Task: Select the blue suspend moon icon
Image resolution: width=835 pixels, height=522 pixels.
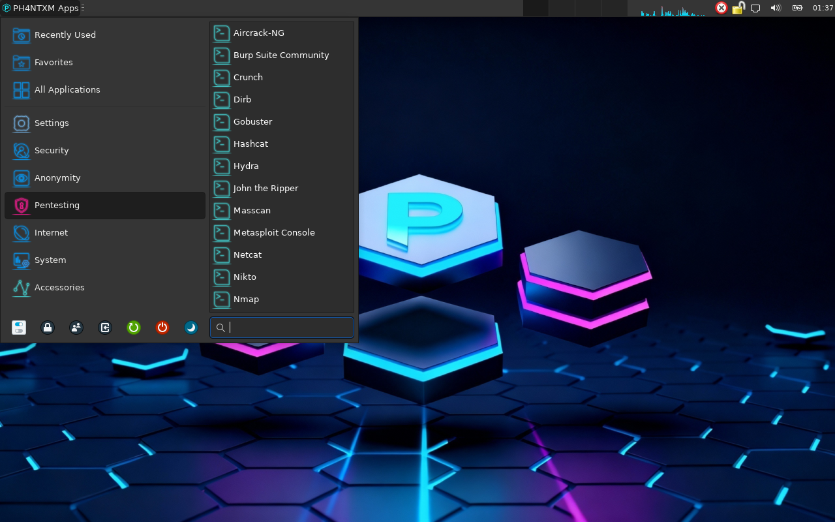Action: coord(191,328)
